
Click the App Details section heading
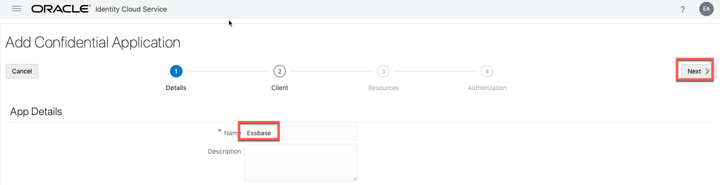(x=36, y=112)
